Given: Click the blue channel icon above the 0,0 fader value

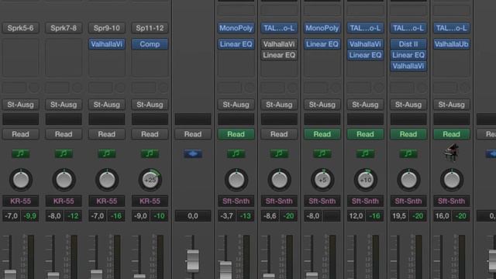Looking at the screenshot, I should click(x=193, y=153).
